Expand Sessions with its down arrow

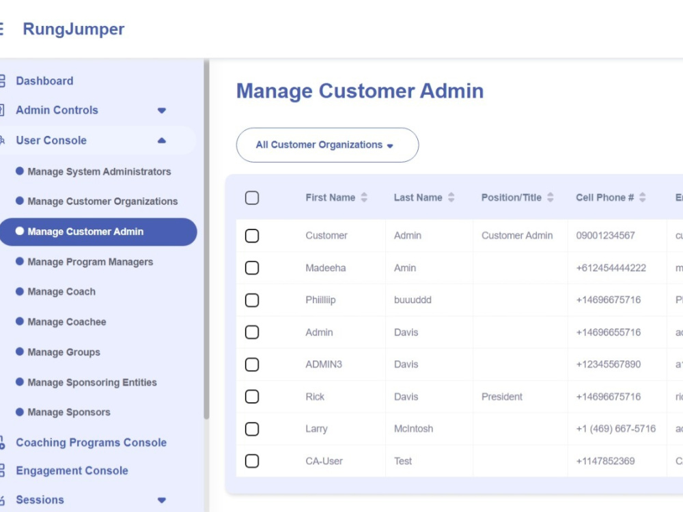click(162, 500)
